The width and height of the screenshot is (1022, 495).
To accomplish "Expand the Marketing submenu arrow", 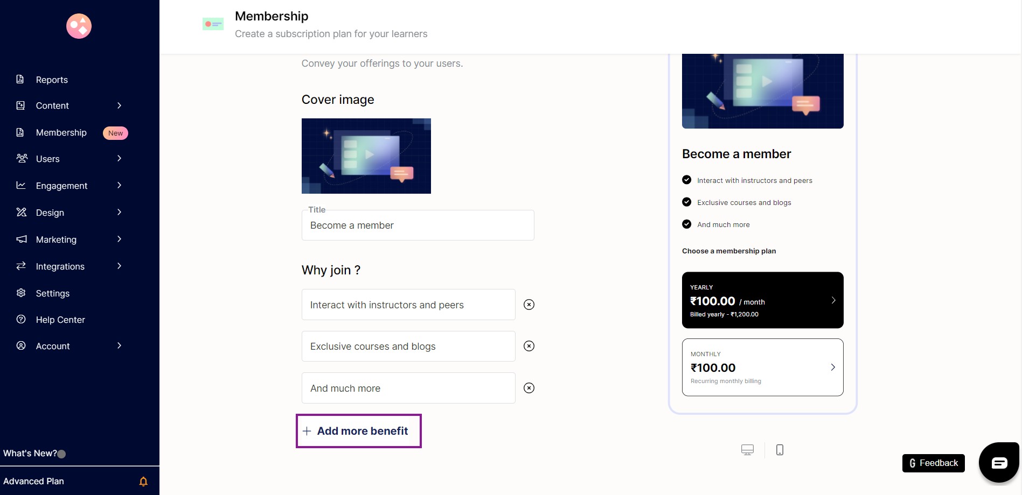I will (x=120, y=239).
